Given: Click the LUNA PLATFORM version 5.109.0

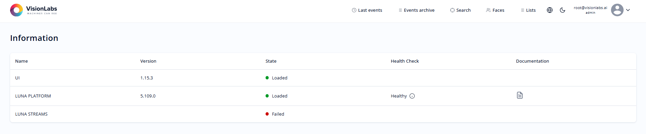Looking at the screenshot, I should [148, 96].
